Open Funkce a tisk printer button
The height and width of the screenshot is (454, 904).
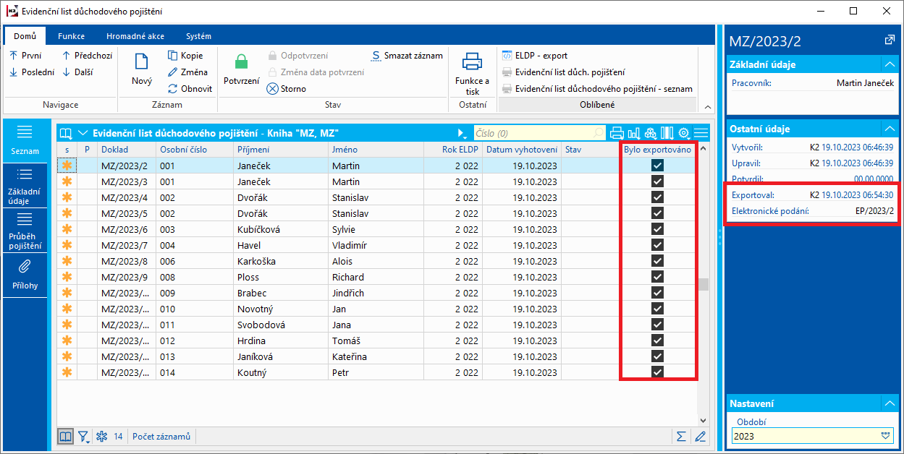472,63
